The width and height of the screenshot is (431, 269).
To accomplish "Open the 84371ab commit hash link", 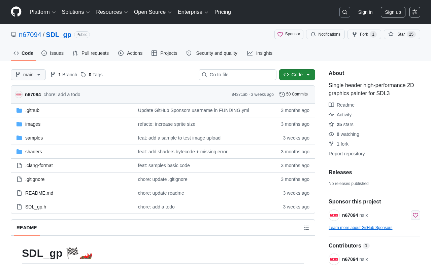I will click(x=239, y=94).
